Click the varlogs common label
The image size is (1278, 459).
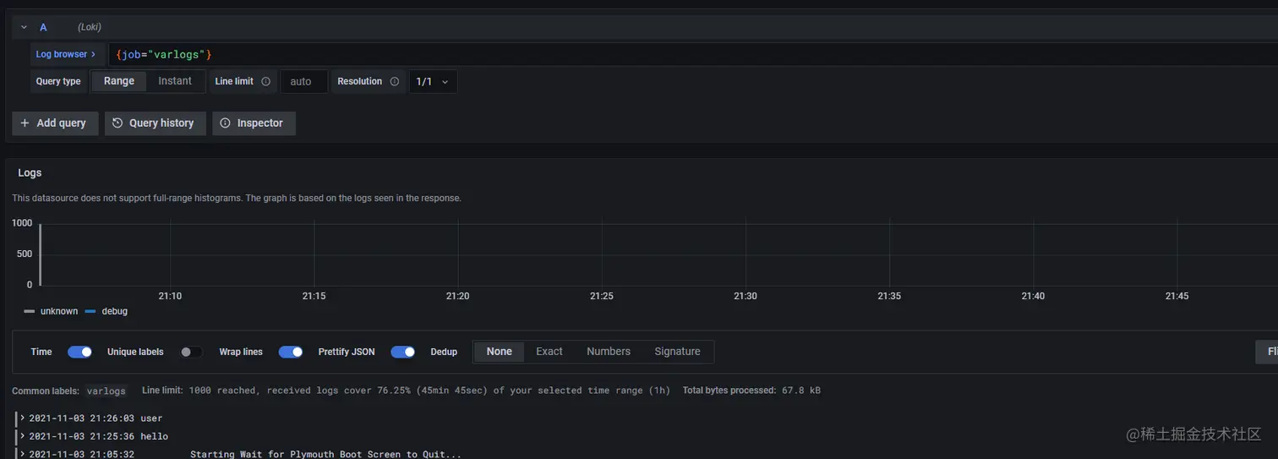pyautogui.click(x=106, y=391)
